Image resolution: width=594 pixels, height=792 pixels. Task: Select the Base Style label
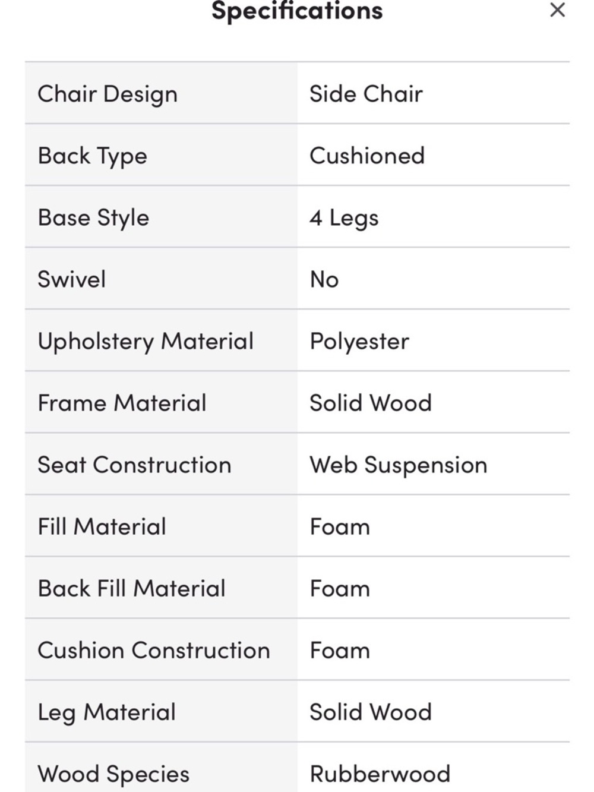tap(93, 218)
